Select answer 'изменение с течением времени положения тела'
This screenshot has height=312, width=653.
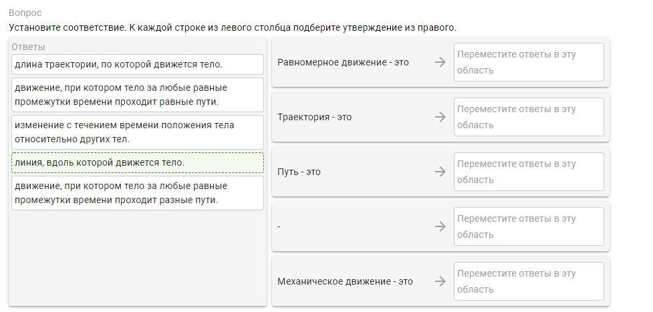tap(138, 132)
